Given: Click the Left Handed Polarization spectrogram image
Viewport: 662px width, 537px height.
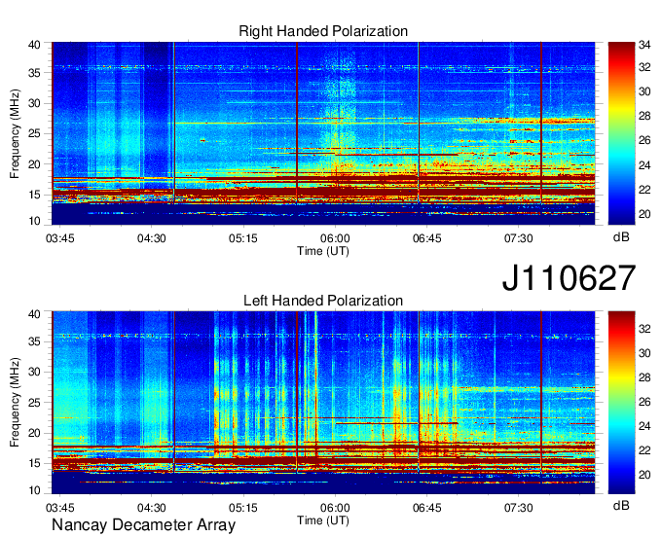Looking at the screenshot, I should pyautogui.click(x=323, y=403).
